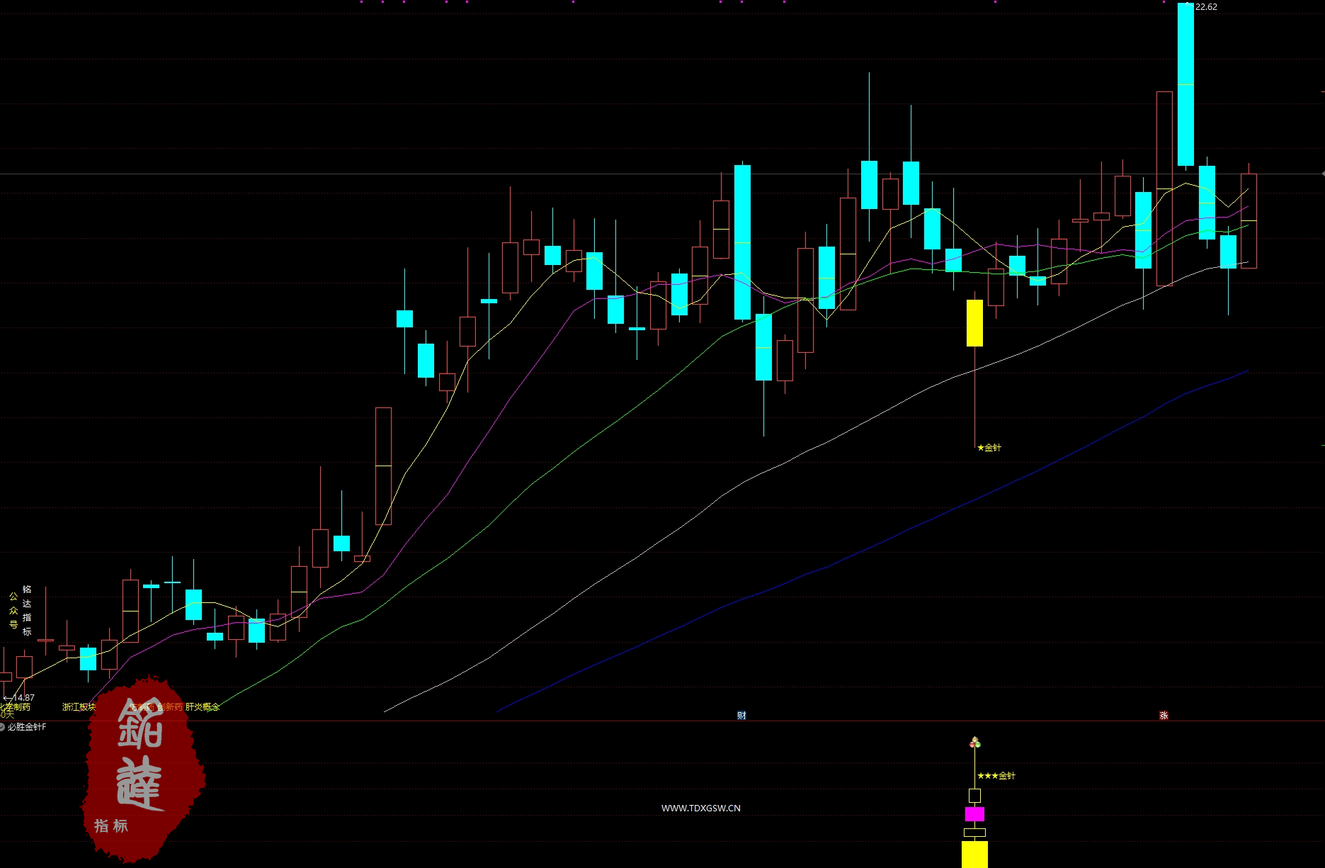
Task: Click the 14.87 lowest price label
Action: tap(23, 698)
